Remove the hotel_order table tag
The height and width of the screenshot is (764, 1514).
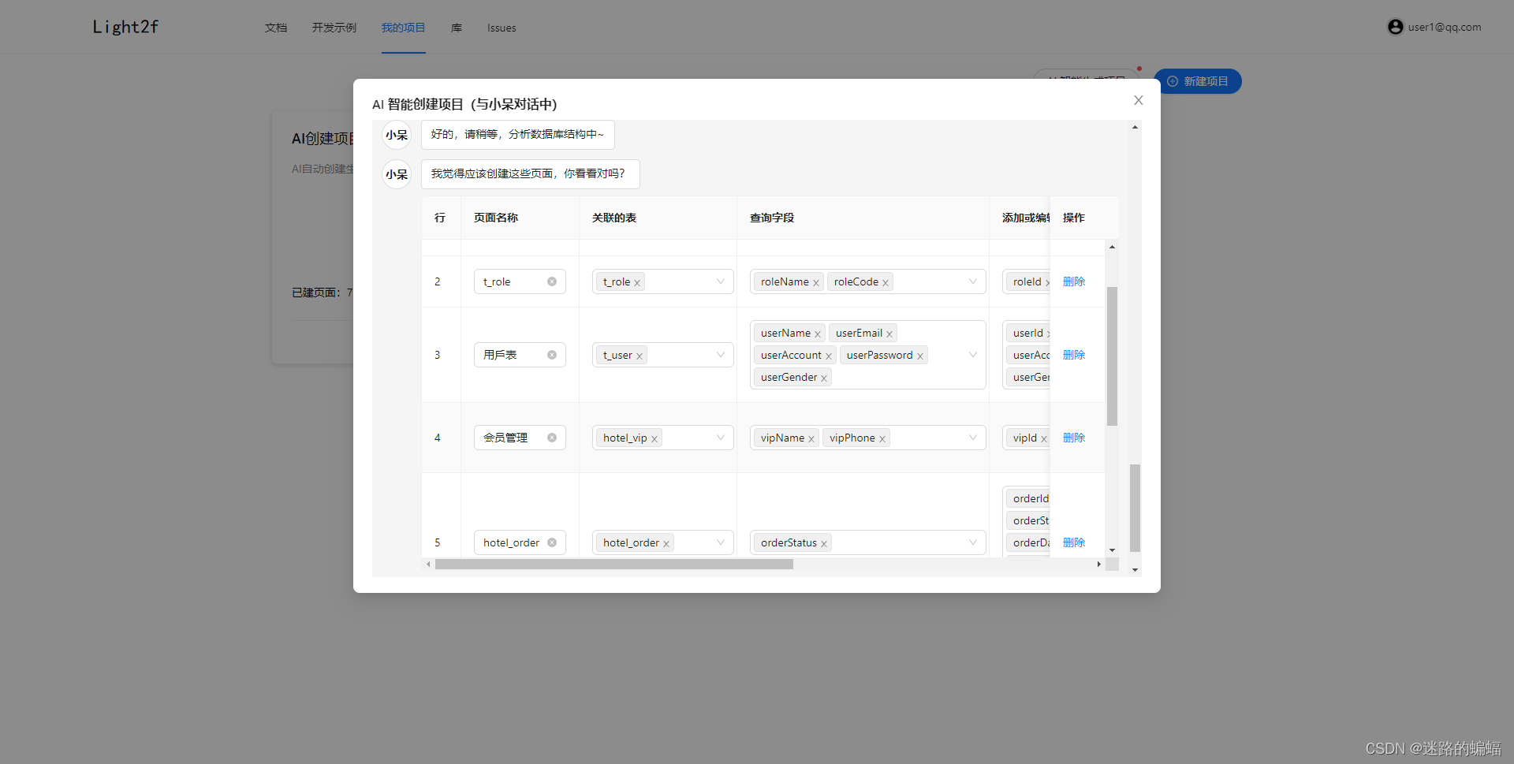tap(666, 543)
